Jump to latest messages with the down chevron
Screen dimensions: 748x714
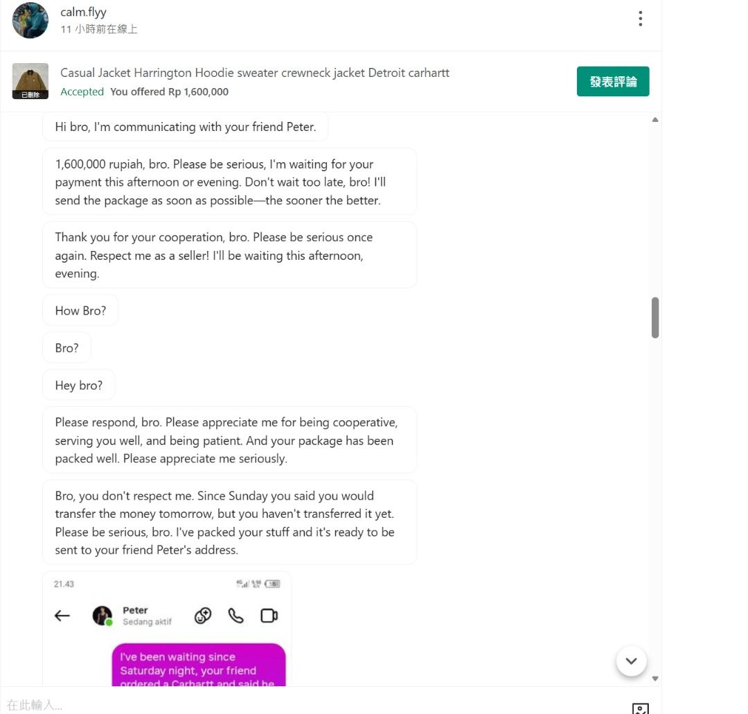point(631,661)
